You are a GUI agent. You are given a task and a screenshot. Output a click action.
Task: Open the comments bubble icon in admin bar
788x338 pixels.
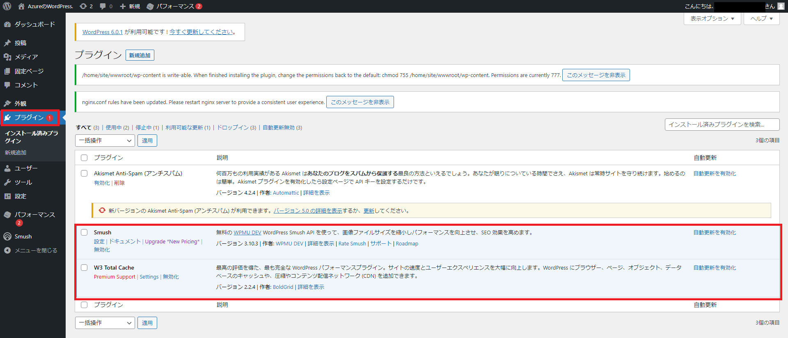103,6
